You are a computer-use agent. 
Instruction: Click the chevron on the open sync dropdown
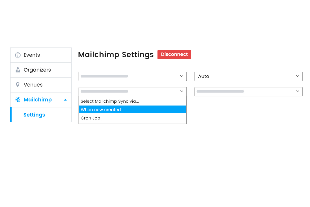click(182, 92)
